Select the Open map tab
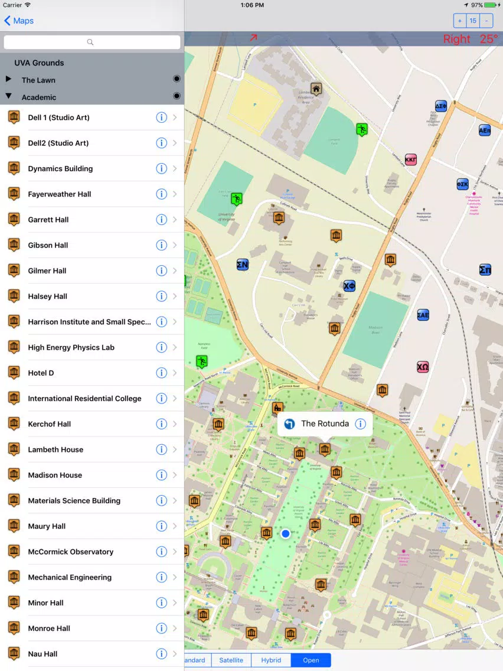The height and width of the screenshot is (671, 503). pos(311,660)
